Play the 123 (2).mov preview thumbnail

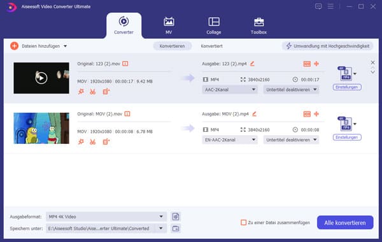[x=41, y=78]
